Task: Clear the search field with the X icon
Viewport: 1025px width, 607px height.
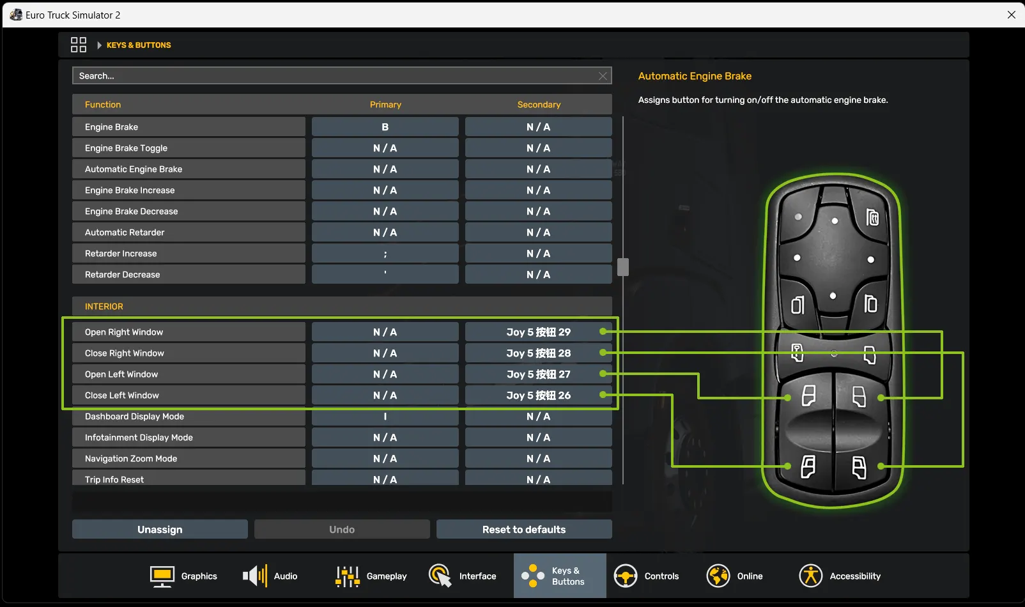Action: pos(603,76)
